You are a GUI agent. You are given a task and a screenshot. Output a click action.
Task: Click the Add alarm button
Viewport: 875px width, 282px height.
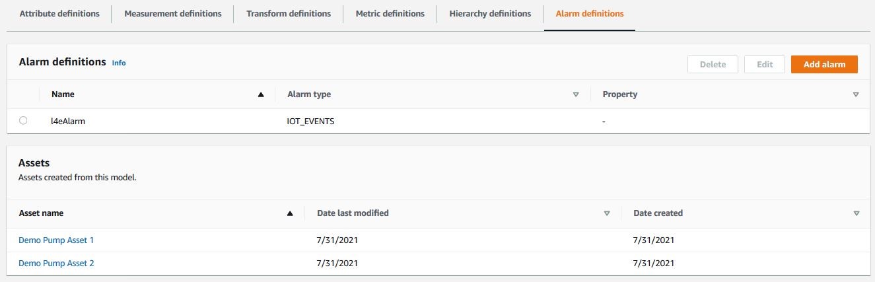(x=824, y=64)
